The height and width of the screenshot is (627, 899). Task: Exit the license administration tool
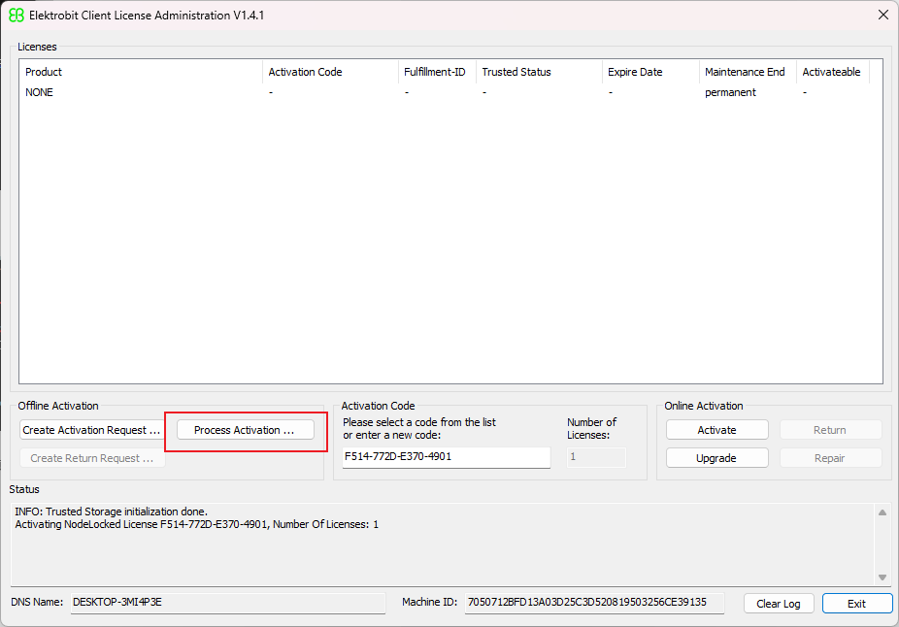click(x=857, y=603)
